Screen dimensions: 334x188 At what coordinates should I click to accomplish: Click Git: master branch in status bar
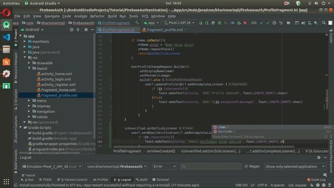297,185
